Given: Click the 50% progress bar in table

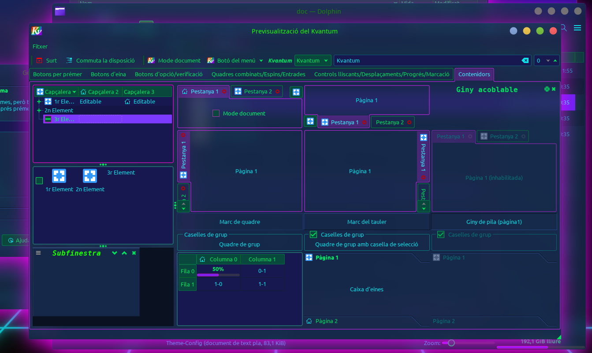Looking at the screenshot, I should click(x=218, y=271).
